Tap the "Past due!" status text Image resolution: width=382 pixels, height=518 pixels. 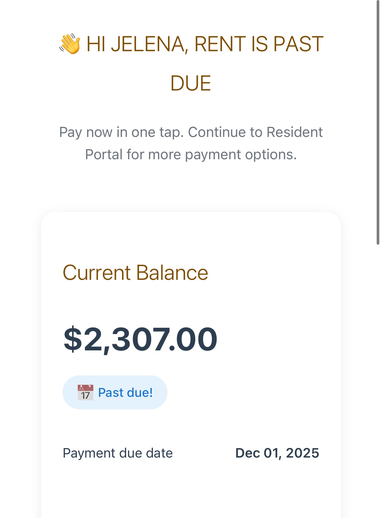tap(125, 392)
